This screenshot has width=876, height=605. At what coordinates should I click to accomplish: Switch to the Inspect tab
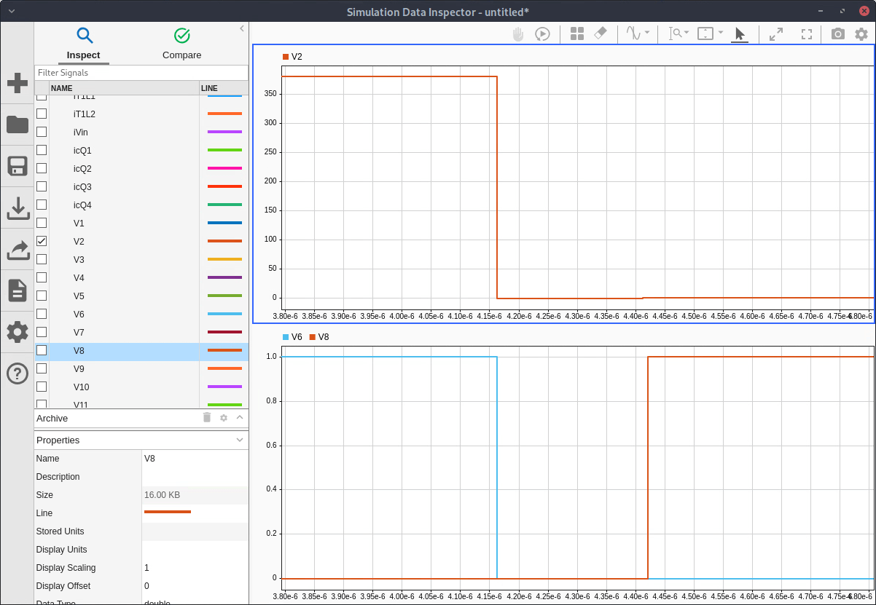coord(84,44)
